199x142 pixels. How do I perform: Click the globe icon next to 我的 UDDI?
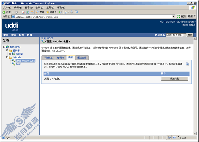7,47
